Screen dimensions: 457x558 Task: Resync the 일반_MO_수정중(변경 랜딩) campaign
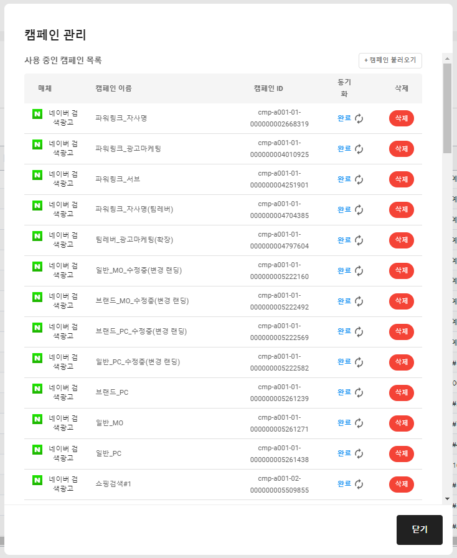(359, 271)
